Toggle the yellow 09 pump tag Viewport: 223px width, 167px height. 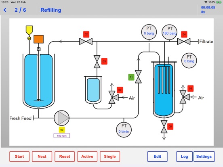[62, 129]
